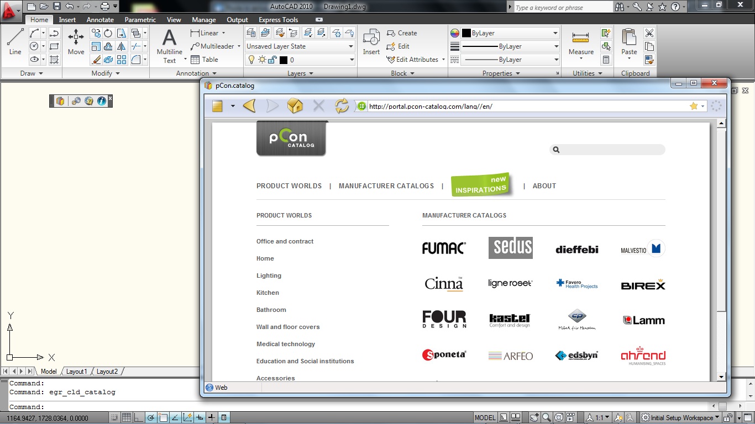The height and width of the screenshot is (424, 755).
Task: Switch to the Parametric tab
Action: tap(140, 19)
